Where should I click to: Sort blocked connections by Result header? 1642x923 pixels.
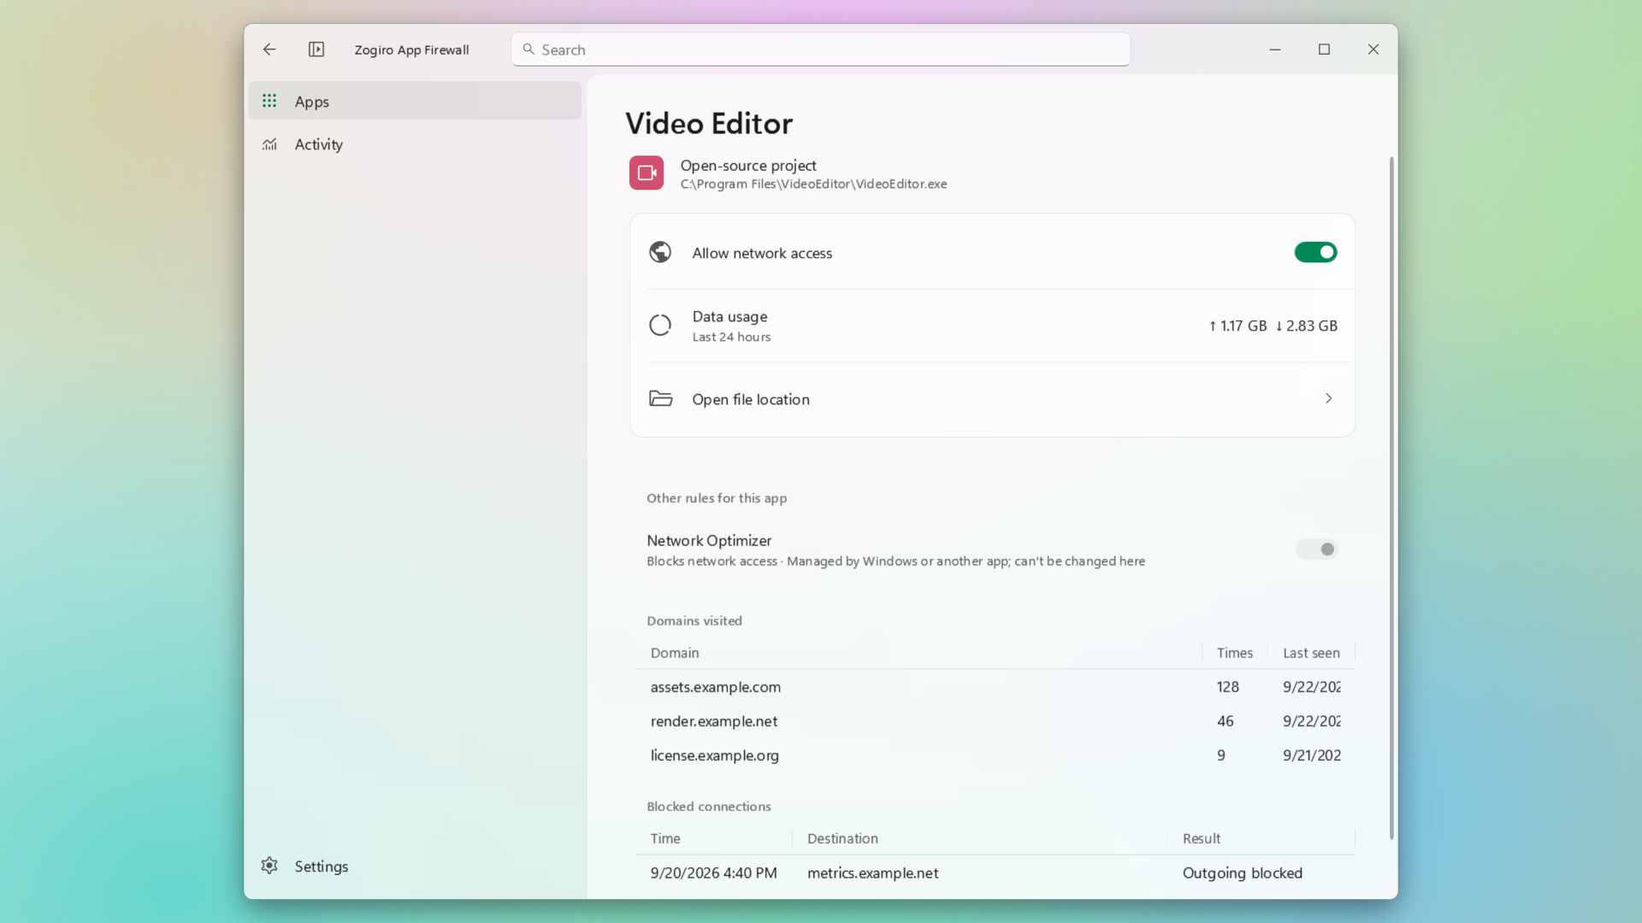pos(1202,838)
